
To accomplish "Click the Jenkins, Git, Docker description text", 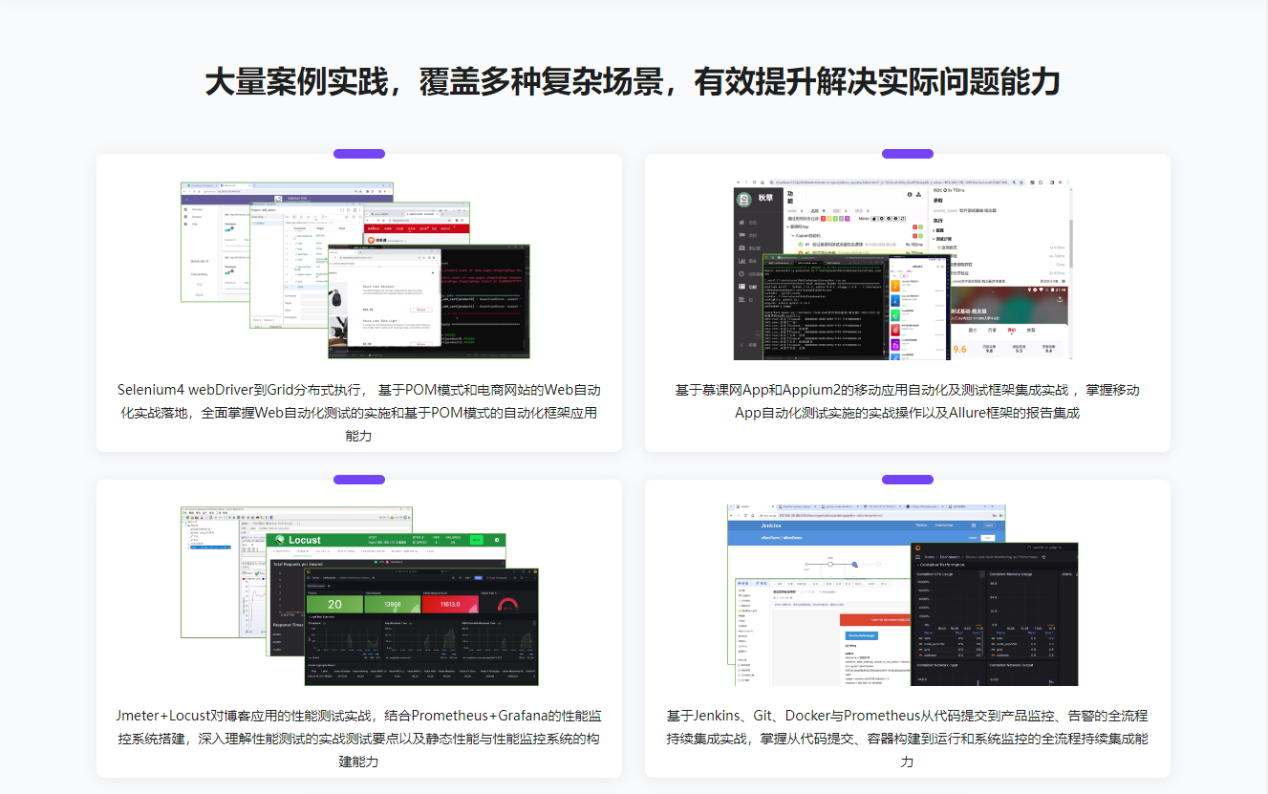I will pyautogui.click(x=907, y=739).
